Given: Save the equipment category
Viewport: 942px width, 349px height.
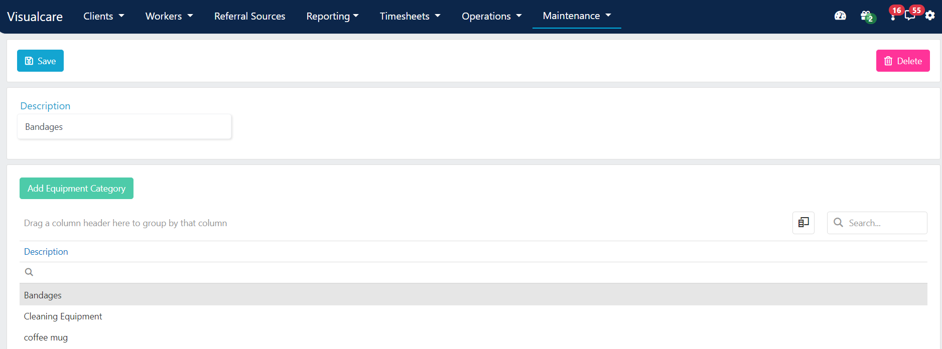Looking at the screenshot, I should (x=40, y=61).
